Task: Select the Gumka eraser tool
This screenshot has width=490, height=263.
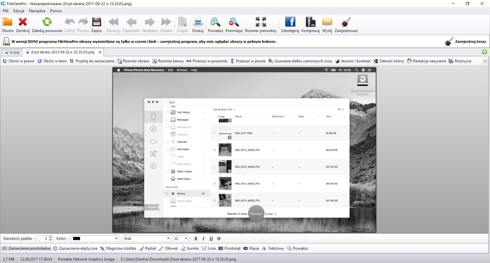Action: [x=190, y=248]
